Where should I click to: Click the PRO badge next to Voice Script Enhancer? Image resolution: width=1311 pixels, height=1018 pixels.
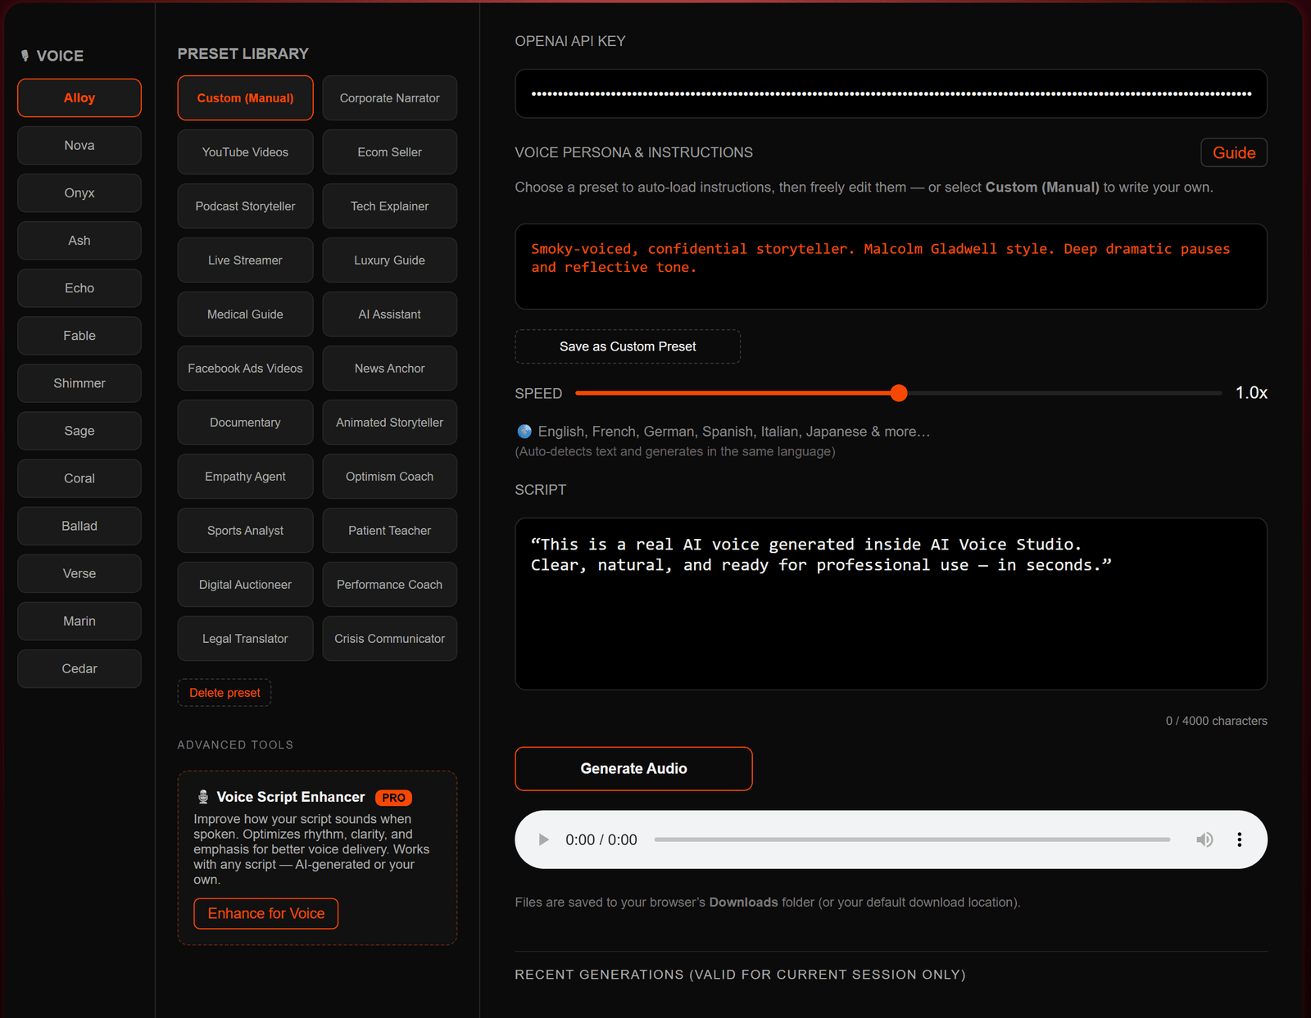coord(393,797)
